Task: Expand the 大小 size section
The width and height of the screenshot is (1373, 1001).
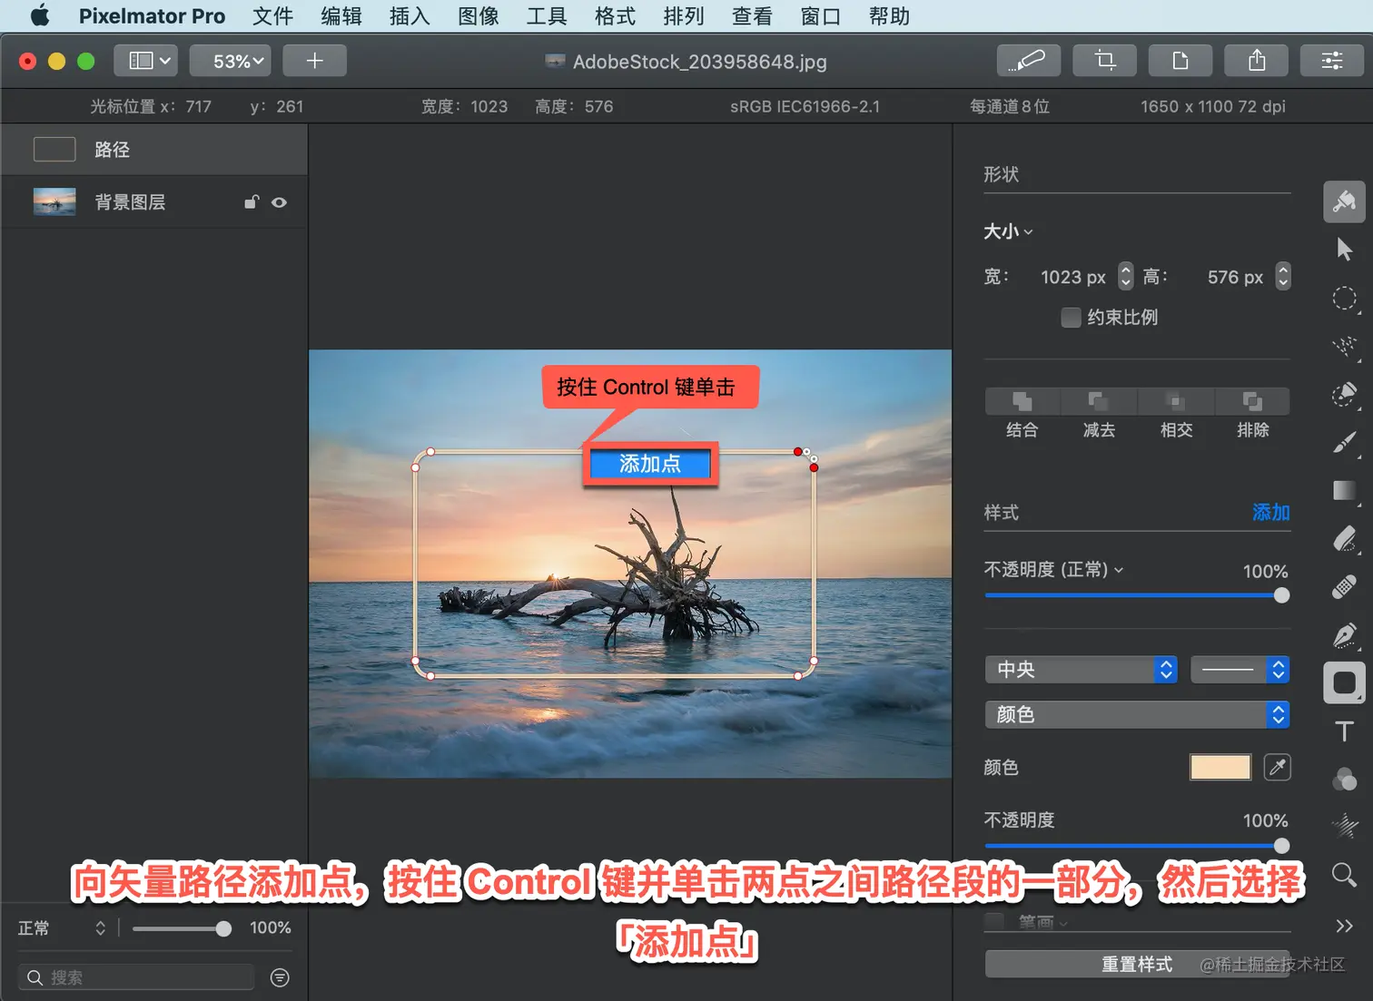Action: [x=1009, y=231]
